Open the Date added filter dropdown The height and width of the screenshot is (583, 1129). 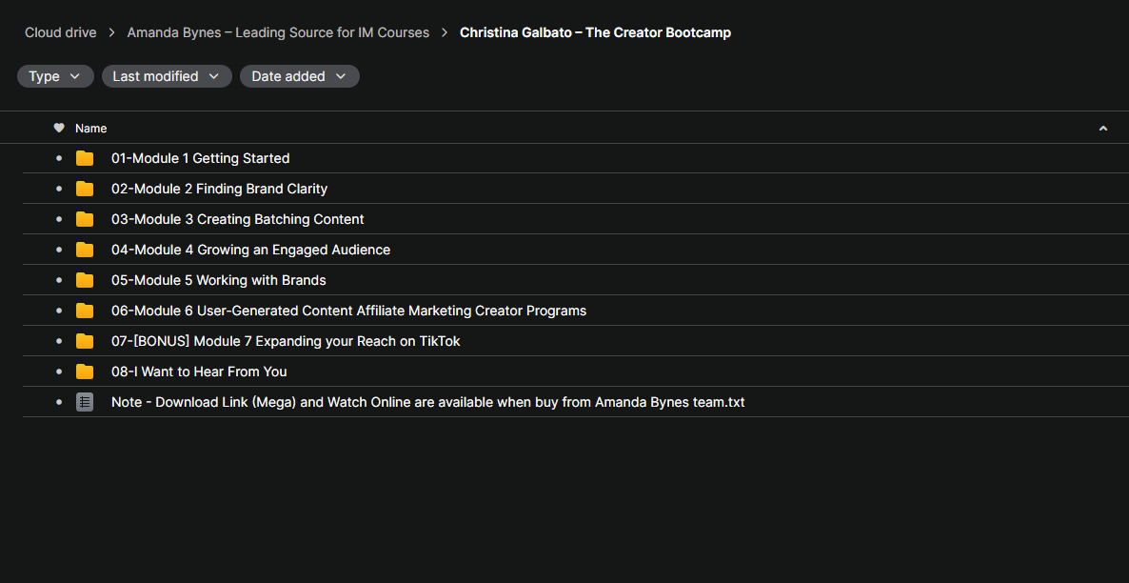299,76
